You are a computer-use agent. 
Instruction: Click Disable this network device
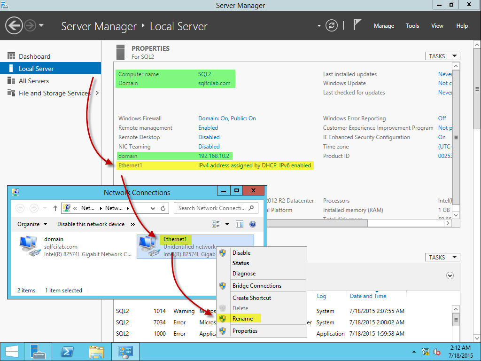91,224
